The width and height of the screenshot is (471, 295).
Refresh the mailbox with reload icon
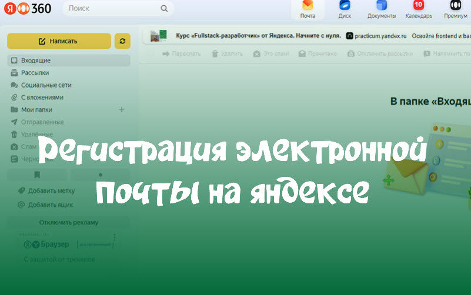pos(122,41)
